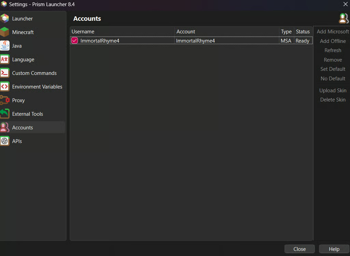
Task: Select the External Tools arrow icon
Action: pyautogui.click(x=5, y=114)
